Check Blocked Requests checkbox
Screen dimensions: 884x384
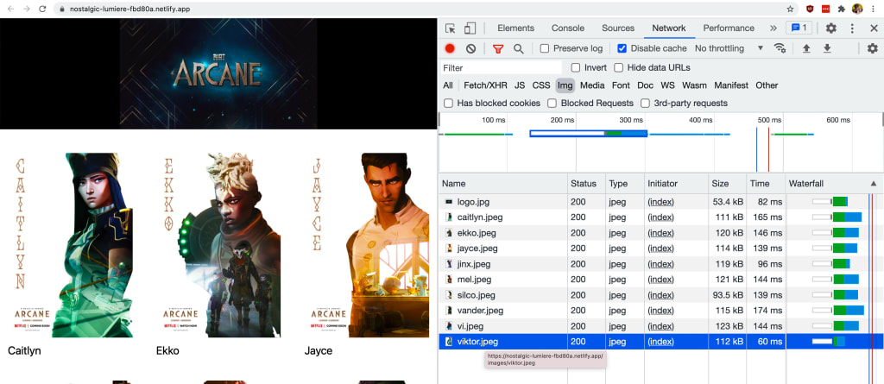[x=552, y=104]
